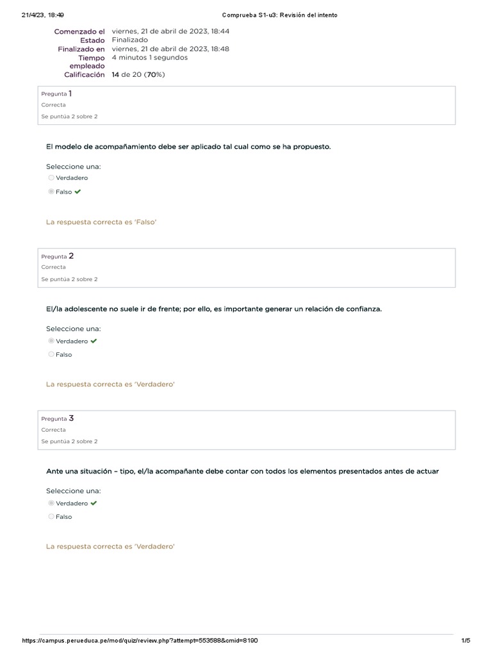
Task: Click green checkmark beside Falso in Pregunta 1
Action: point(78,192)
